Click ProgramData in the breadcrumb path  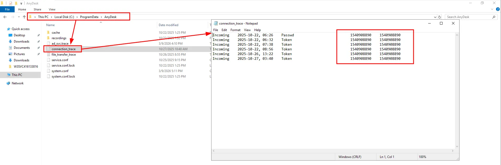tap(89, 17)
